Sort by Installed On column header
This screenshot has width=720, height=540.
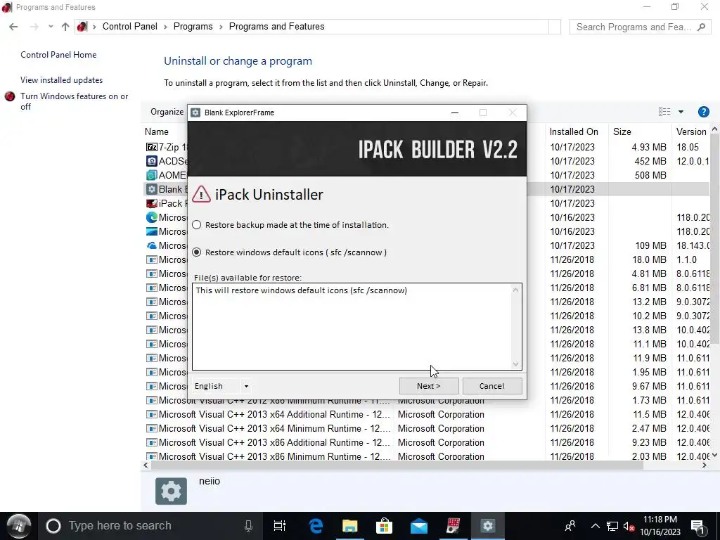[x=574, y=131]
